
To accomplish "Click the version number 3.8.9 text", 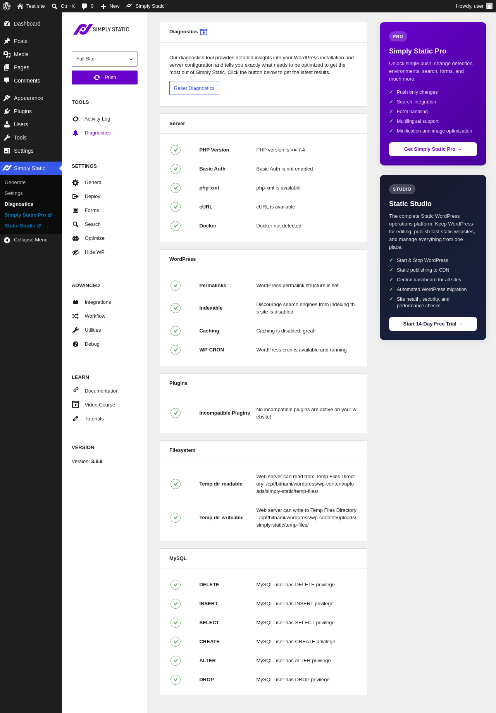I will pos(97,462).
